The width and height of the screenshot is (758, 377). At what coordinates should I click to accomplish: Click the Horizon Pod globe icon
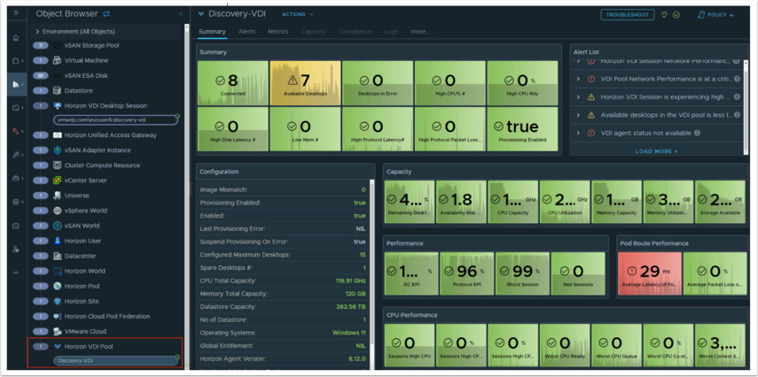[x=58, y=286]
